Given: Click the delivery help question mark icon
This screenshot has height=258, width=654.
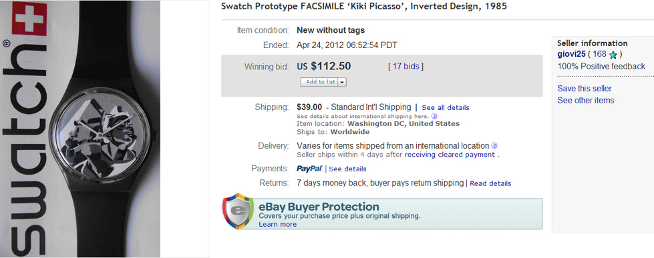Looking at the screenshot, I should pos(494,145).
